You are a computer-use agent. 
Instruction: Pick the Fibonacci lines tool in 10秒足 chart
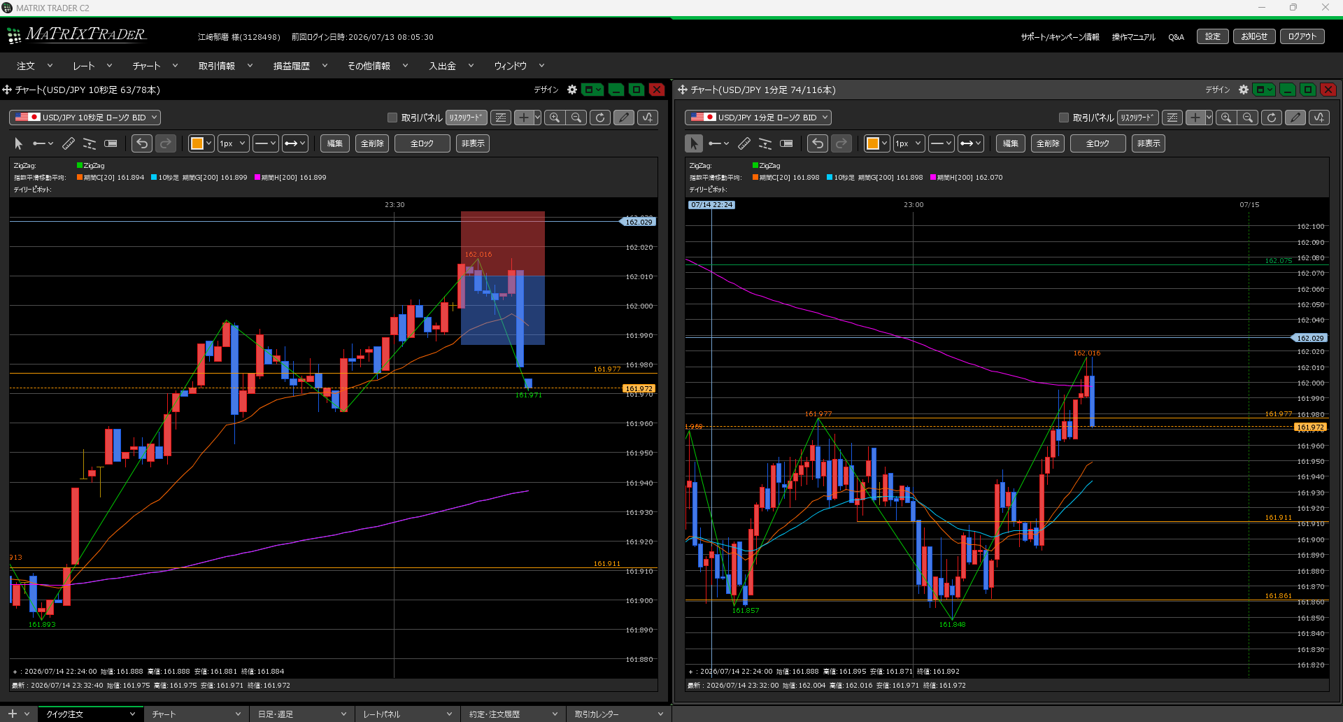pyautogui.click(x=90, y=143)
